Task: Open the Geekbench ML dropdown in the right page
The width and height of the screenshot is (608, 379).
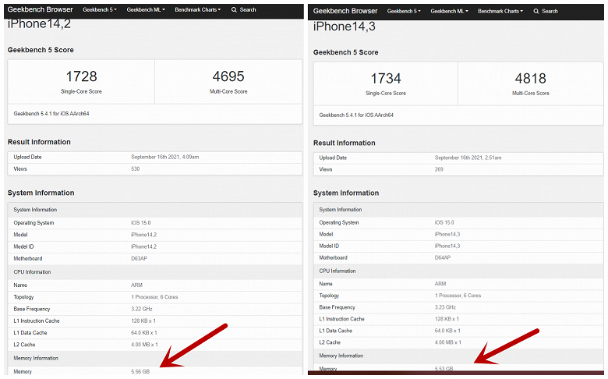Action: (449, 11)
